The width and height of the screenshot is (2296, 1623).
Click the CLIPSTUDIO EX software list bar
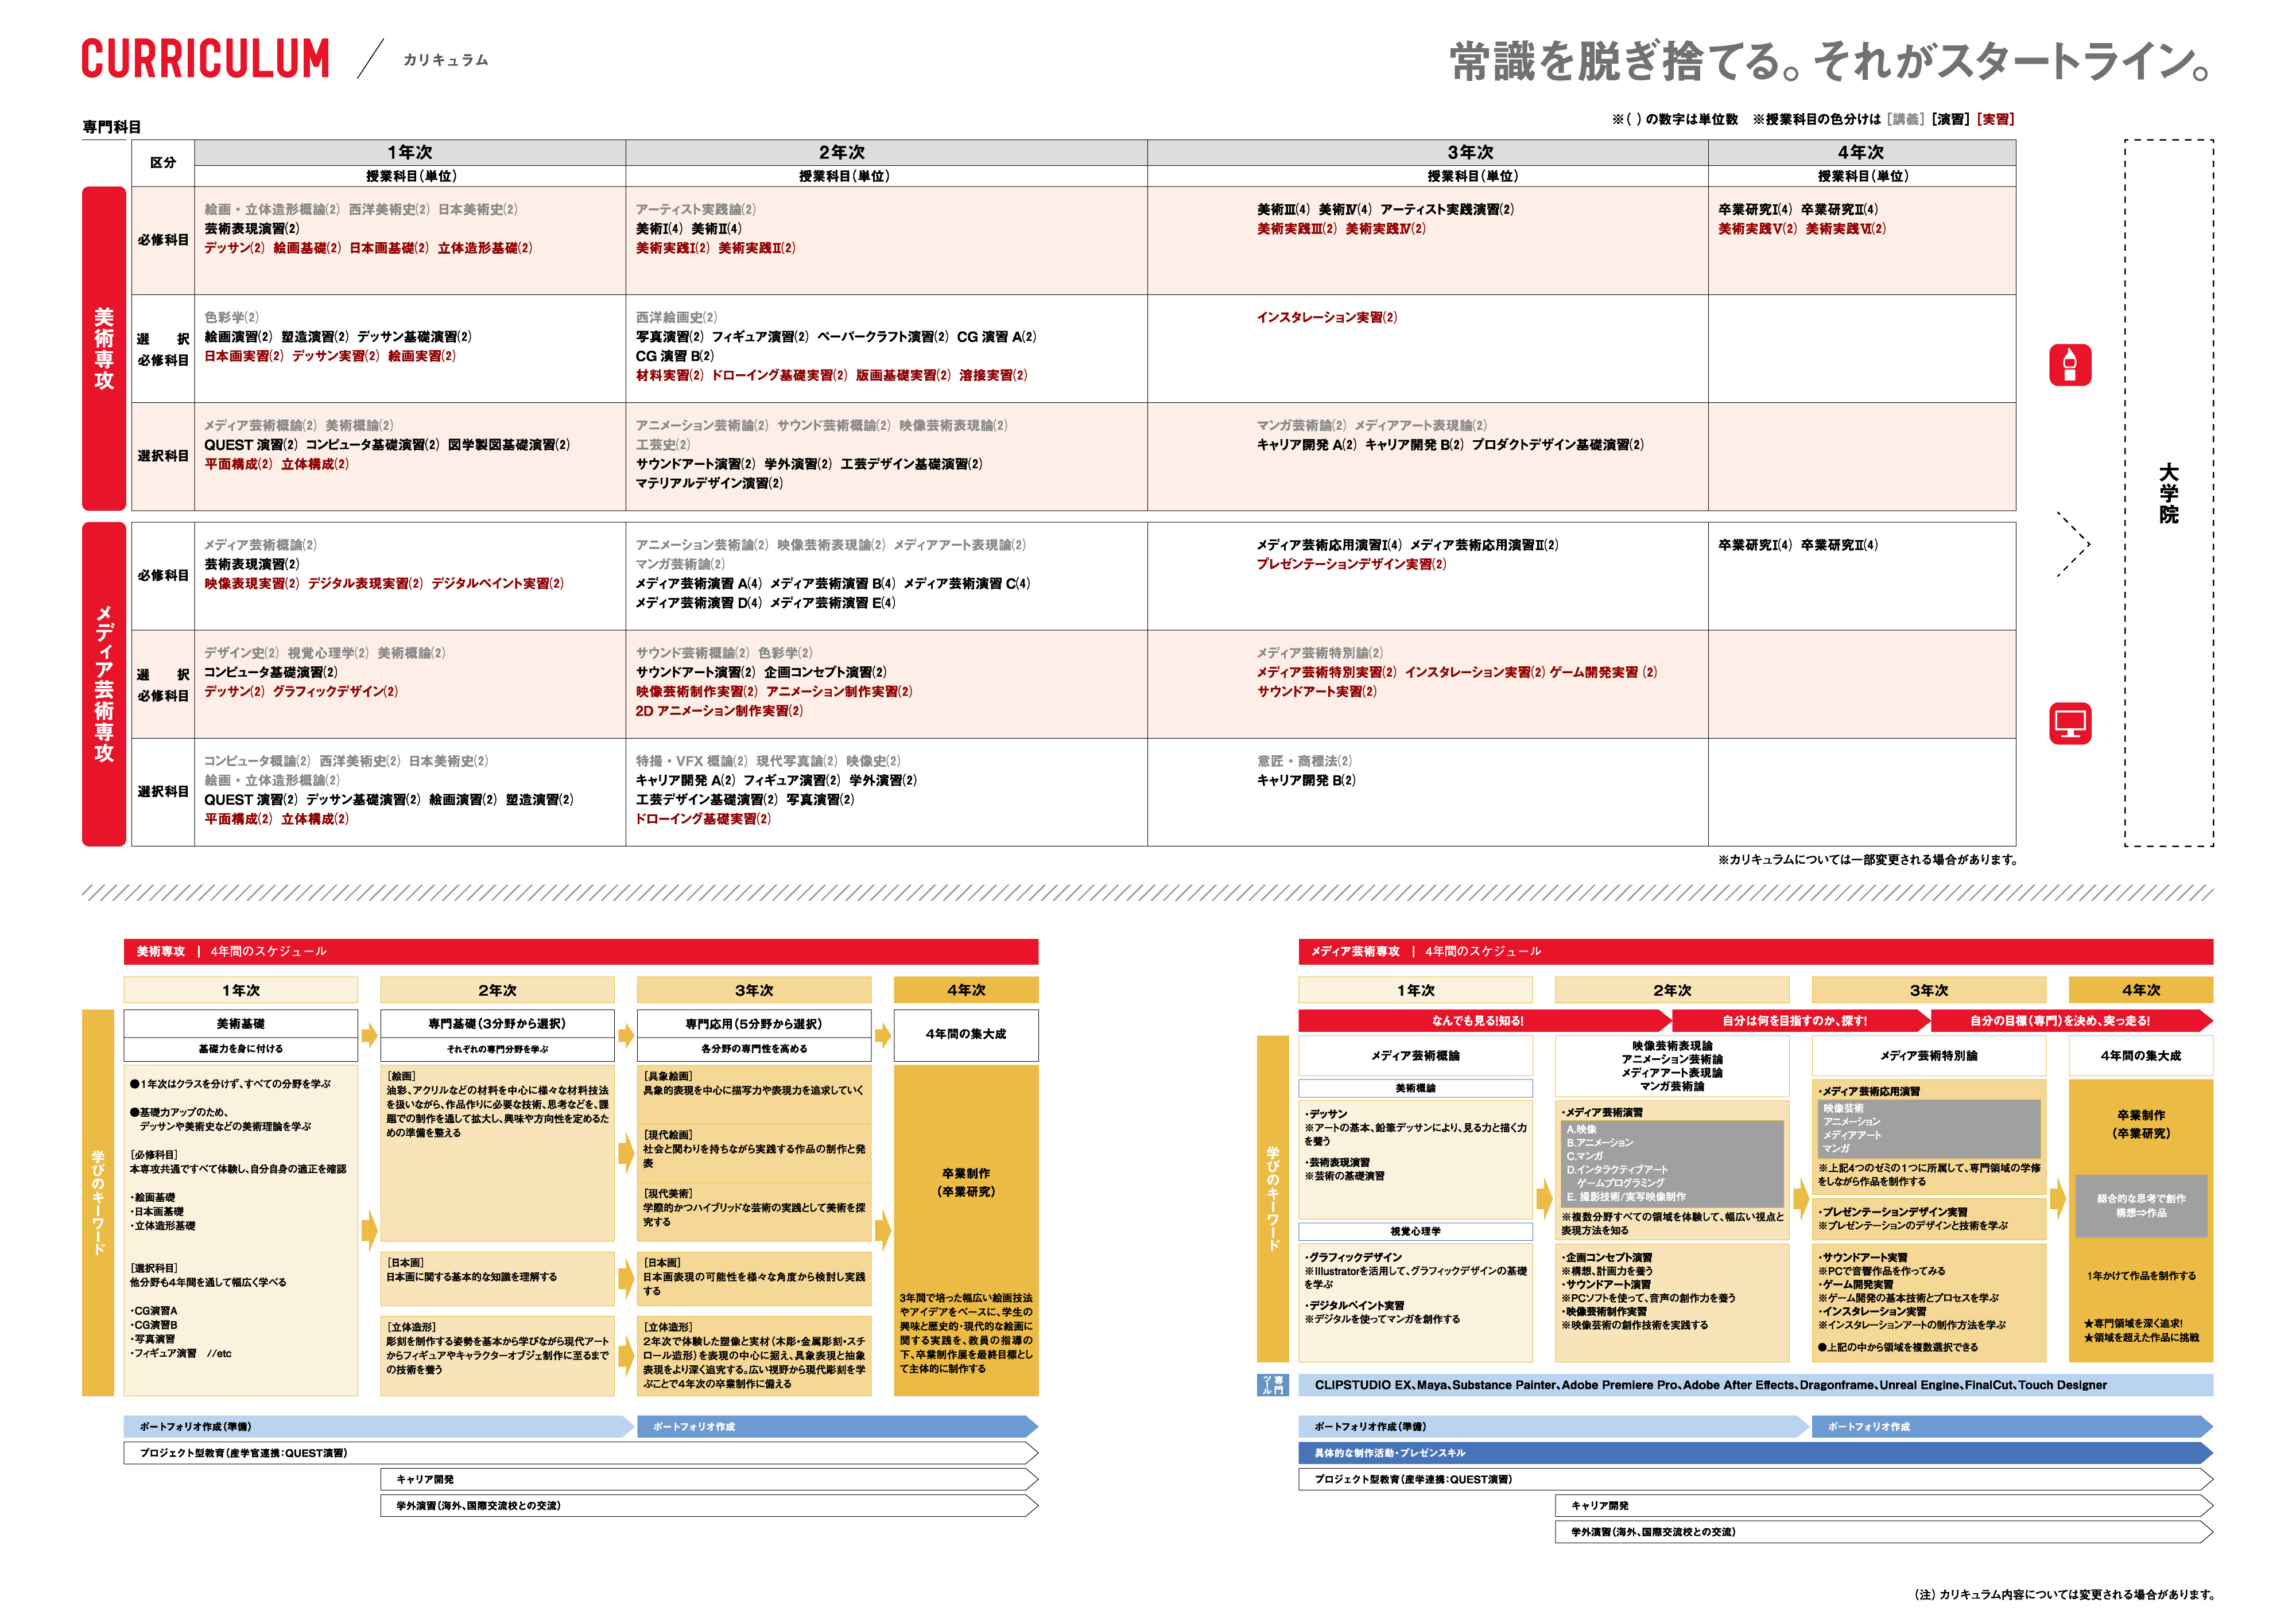[x=1755, y=1386]
